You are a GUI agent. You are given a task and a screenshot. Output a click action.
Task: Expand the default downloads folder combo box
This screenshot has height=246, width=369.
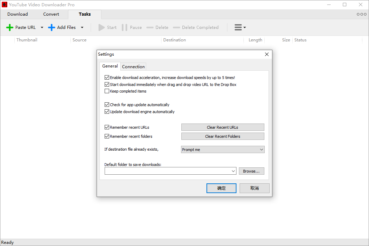coord(234,171)
